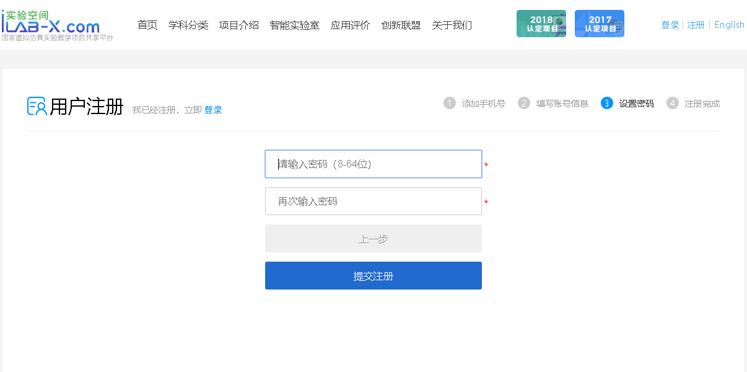Select 智能实验室 in the navigation bar

(295, 25)
